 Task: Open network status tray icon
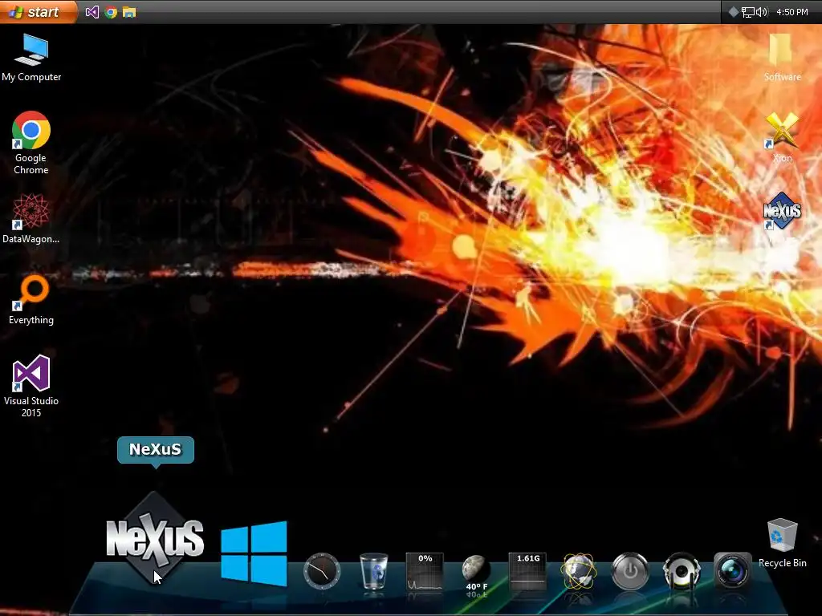click(x=747, y=12)
